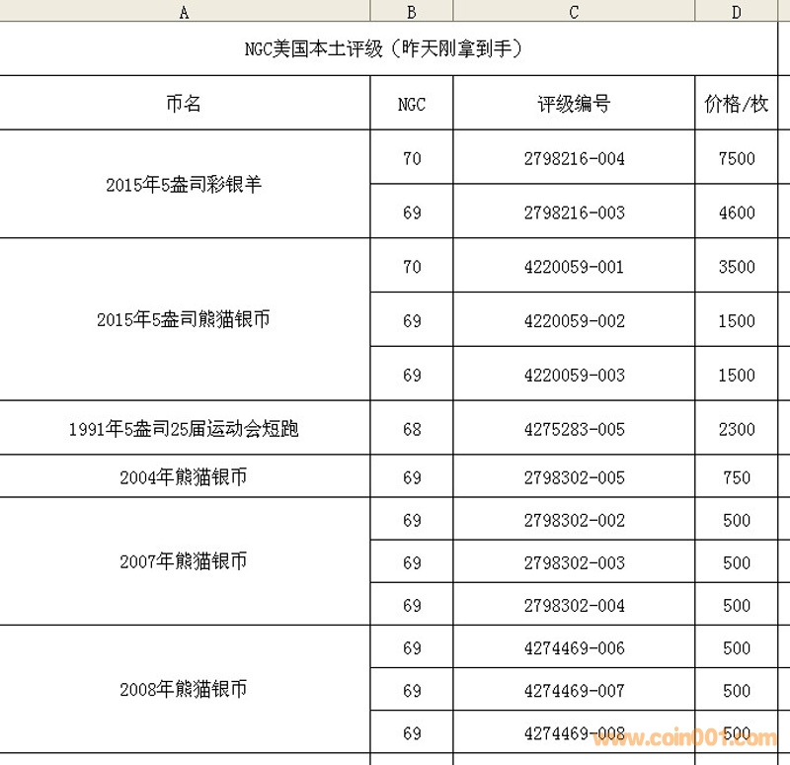Image resolution: width=790 pixels, height=765 pixels.
Task: Select the '价格/枚' header cell
Action: (737, 103)
